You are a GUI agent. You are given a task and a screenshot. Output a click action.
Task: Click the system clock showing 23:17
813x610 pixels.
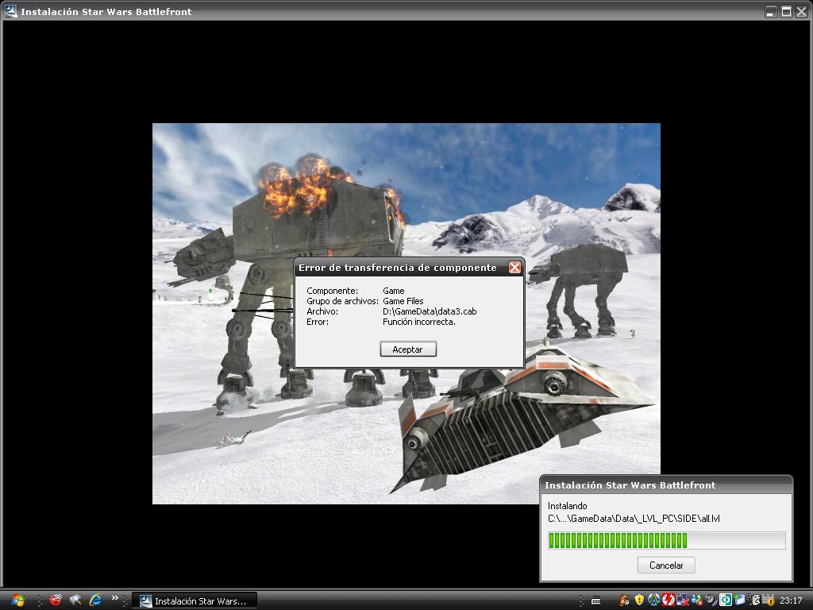pyautogui.click(x=791, y=600)
